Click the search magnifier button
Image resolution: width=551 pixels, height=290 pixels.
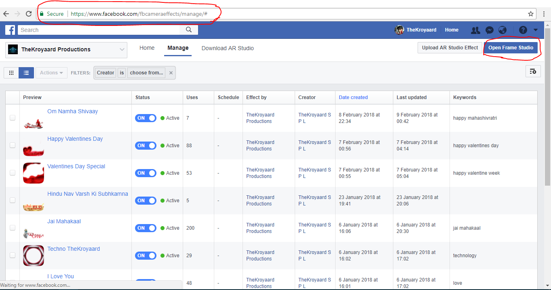(x=189, y=30)
